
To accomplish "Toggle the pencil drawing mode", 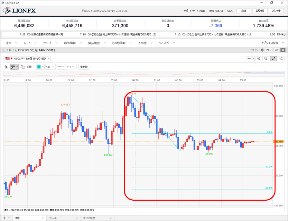I will click(x=273, y=59).
